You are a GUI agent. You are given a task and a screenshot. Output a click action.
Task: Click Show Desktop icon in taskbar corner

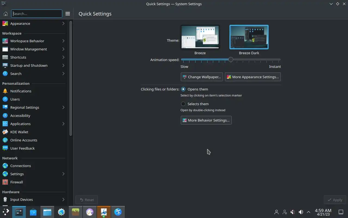(341, 212)
